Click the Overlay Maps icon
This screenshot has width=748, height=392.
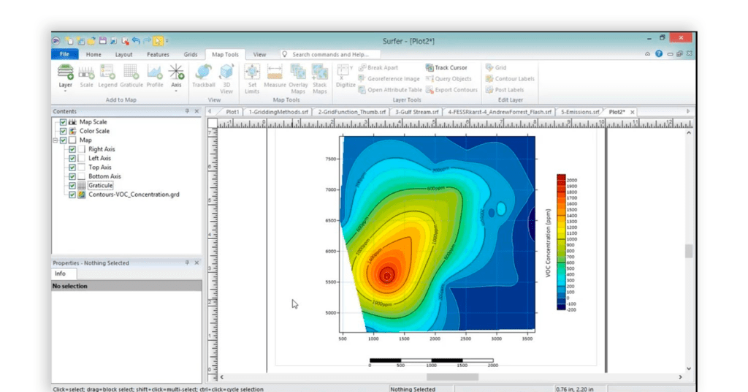click(x=298, y=75)
